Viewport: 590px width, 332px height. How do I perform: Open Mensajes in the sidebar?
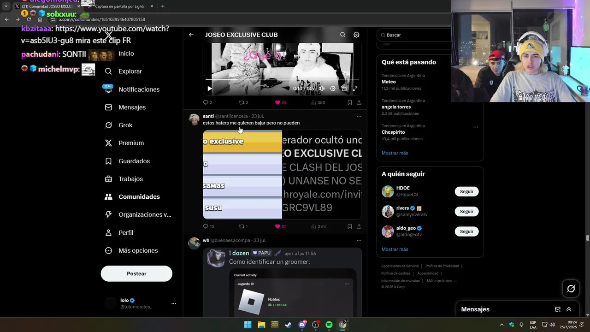pos(125,107)
